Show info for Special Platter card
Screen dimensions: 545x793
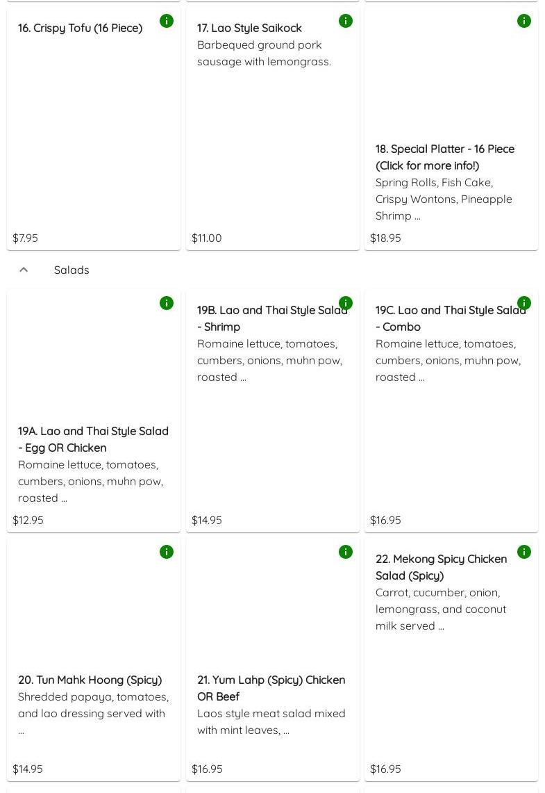tap(524, 21)
